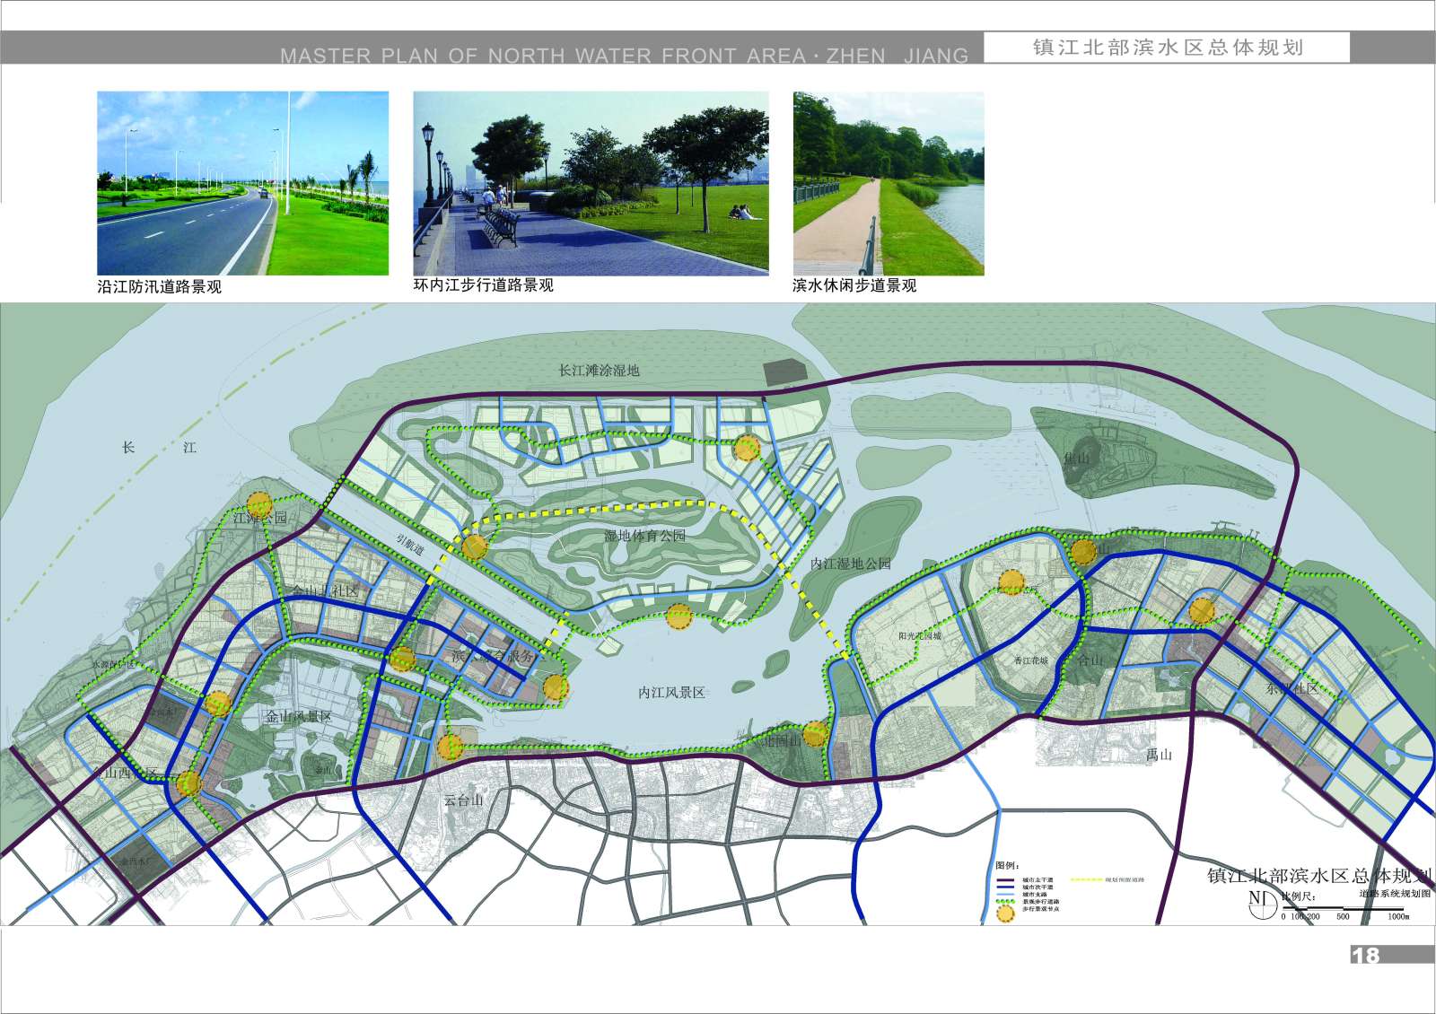Click the yellow dashed legend line
1436x1014 pixels.
pos(1086,880)
